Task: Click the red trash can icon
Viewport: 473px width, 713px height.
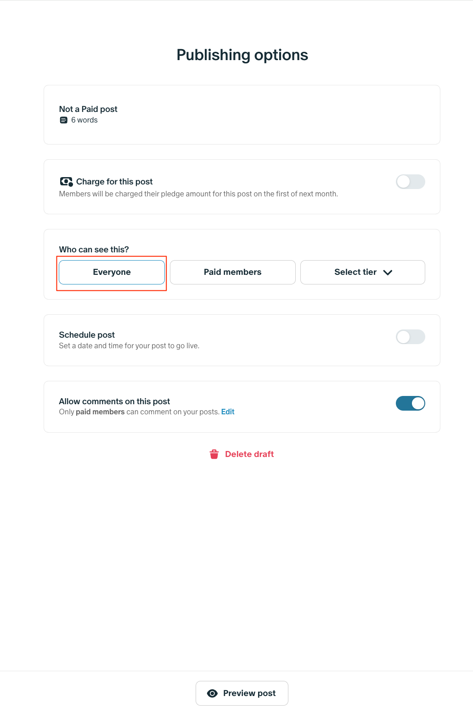Action: pyautogui.click(x=214, y=454)
